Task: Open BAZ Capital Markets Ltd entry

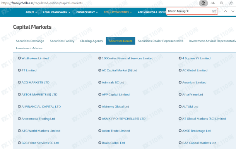Action: coord(199,143)
